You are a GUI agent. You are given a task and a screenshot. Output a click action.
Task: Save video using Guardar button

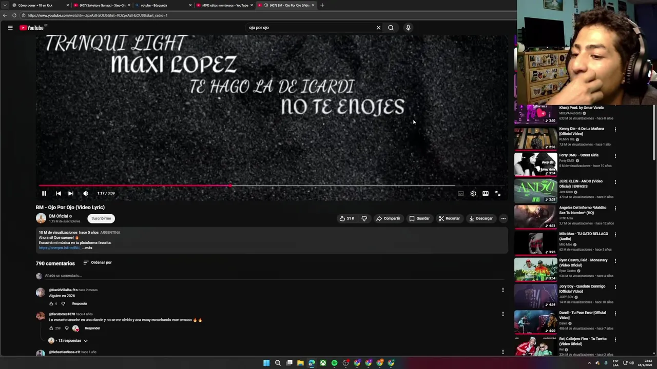[419, 218]
